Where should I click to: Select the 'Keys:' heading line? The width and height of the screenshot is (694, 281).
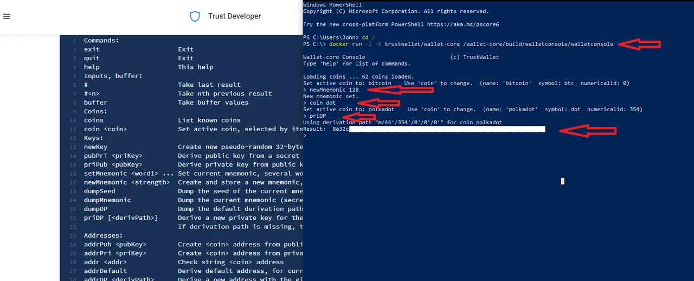coord(93,138)
